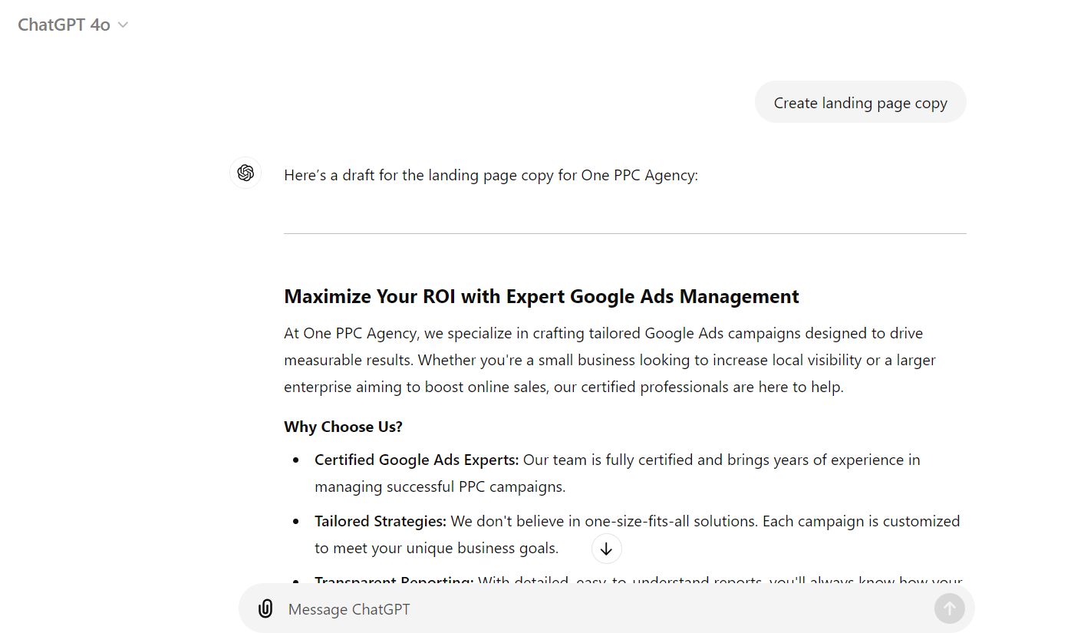Click the scroll-to-bottom arrow button

(606, 549)
